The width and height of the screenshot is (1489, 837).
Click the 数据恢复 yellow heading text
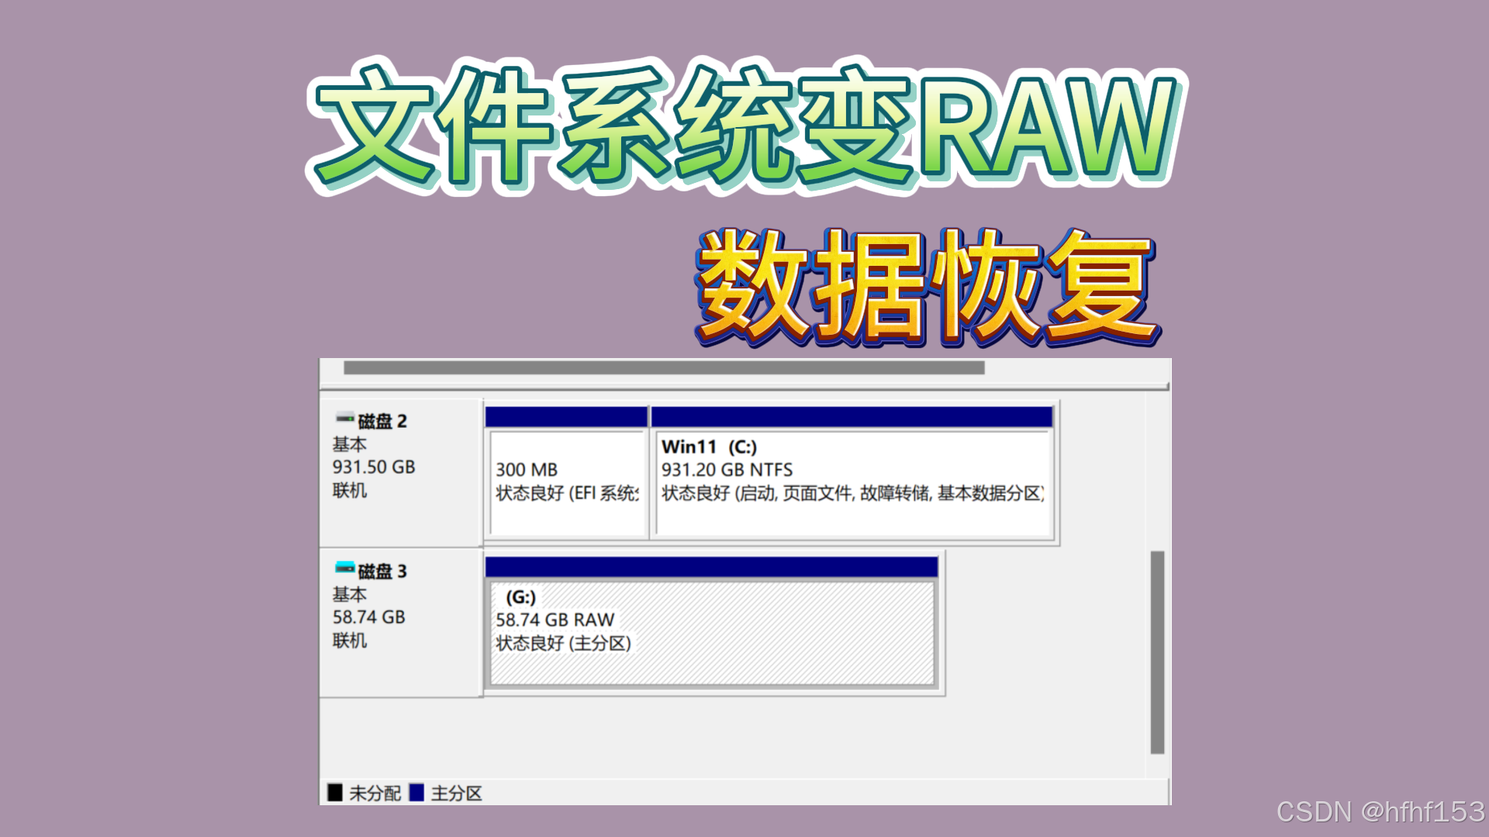(927, 287)
